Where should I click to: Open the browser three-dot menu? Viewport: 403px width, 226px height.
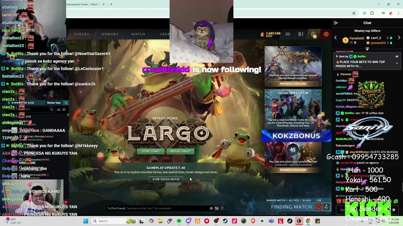(x=399, y=13)
